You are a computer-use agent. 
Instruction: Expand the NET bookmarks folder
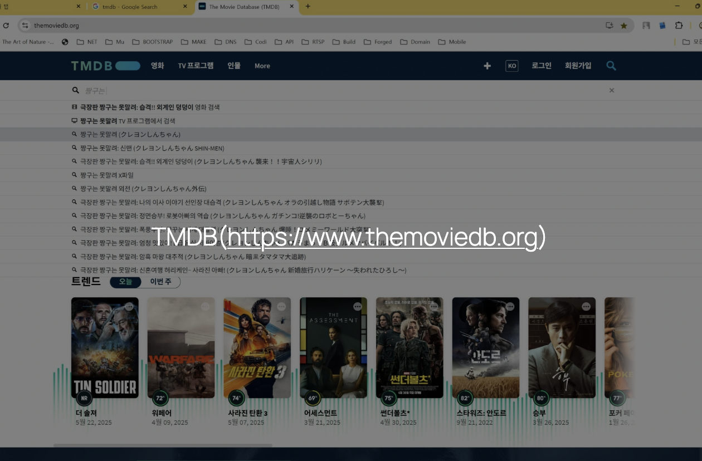coord(87,42)
